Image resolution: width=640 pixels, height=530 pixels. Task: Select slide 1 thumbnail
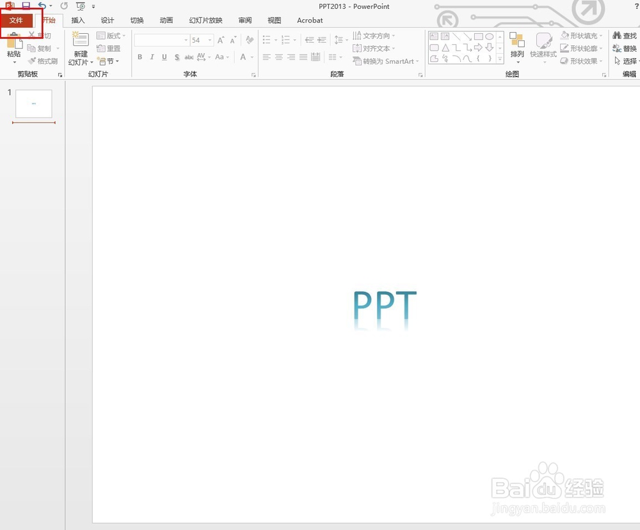(33, 103)
